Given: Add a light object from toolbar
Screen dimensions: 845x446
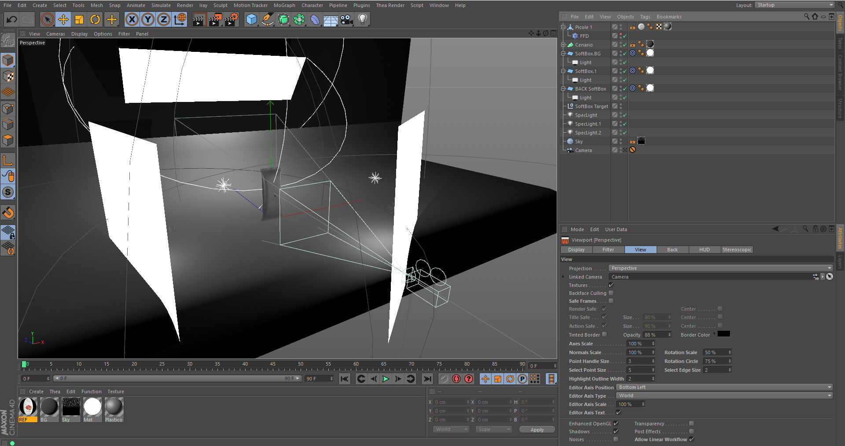Looking at the screenshot, I should 363,19.
